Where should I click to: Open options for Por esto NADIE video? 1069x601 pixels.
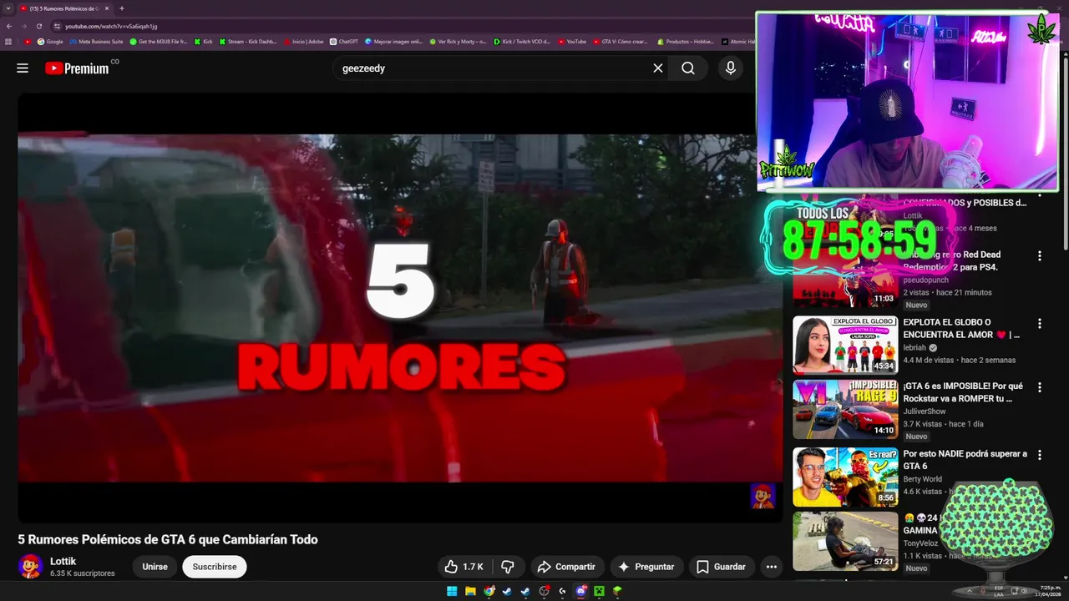pyautogui.click(x=1040, y=455)
